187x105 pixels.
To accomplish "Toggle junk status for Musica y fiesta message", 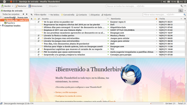I will click(x=157, y=36).
